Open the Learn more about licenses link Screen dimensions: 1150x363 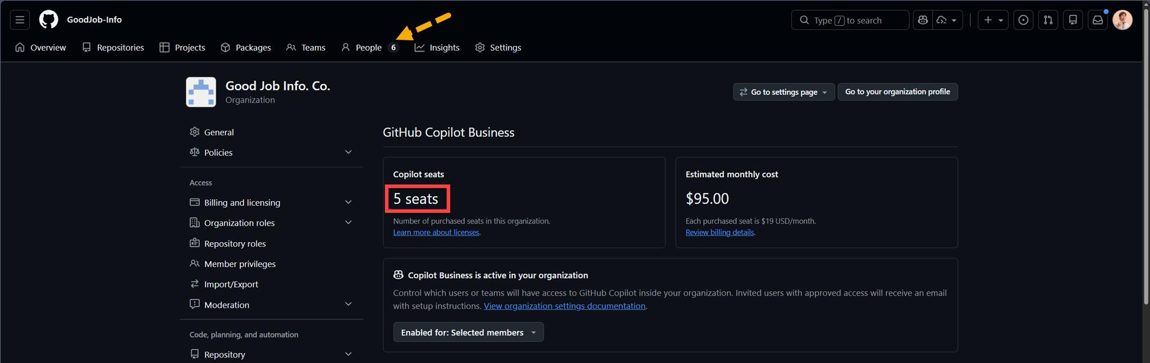click(x=436, y=233)
